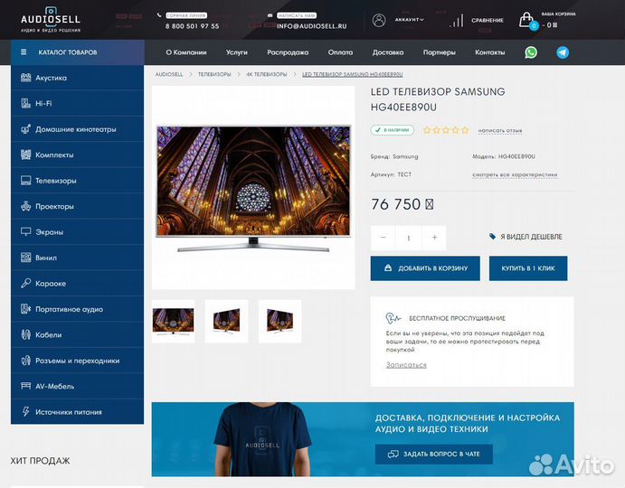Open Доставка in top navigation
The width and height of the screenshot is (625, 488).
pyautogui.click(x=388, y=52)
